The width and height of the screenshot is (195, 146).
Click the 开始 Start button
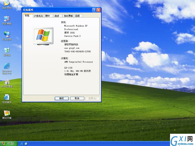tap(8, 144)
